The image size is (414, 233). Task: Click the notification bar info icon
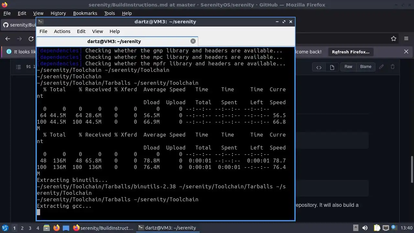tap(9, 52)
